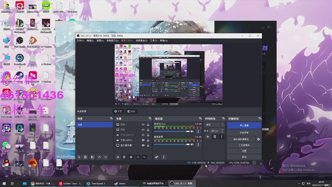Add a new source with the Sources plus icon

118,157
